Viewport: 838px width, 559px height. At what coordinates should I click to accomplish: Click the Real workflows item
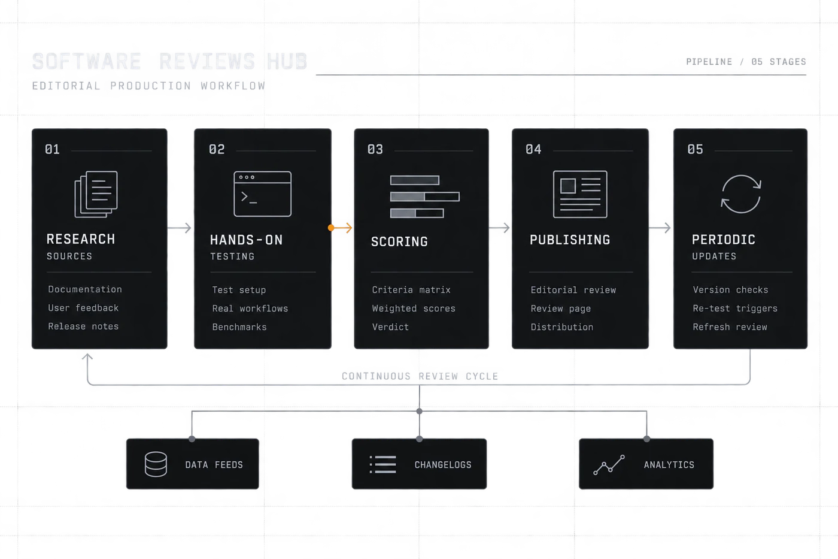250,309
